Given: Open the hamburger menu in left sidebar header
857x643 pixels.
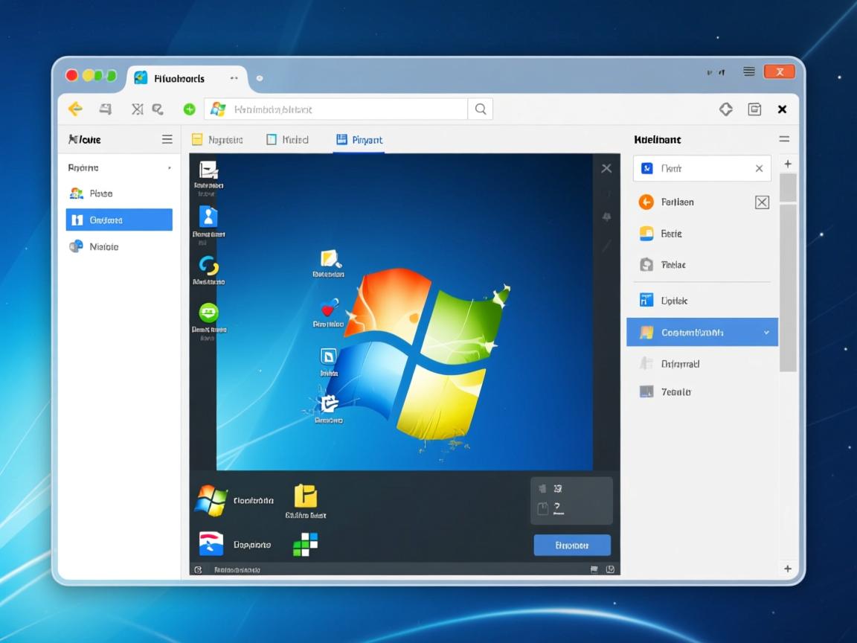Looking at the screenshot, I should [167, 139].
